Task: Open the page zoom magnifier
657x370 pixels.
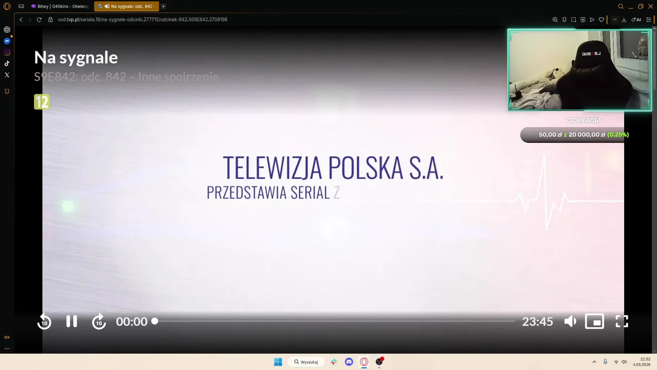Action: (x=555, y=20)
